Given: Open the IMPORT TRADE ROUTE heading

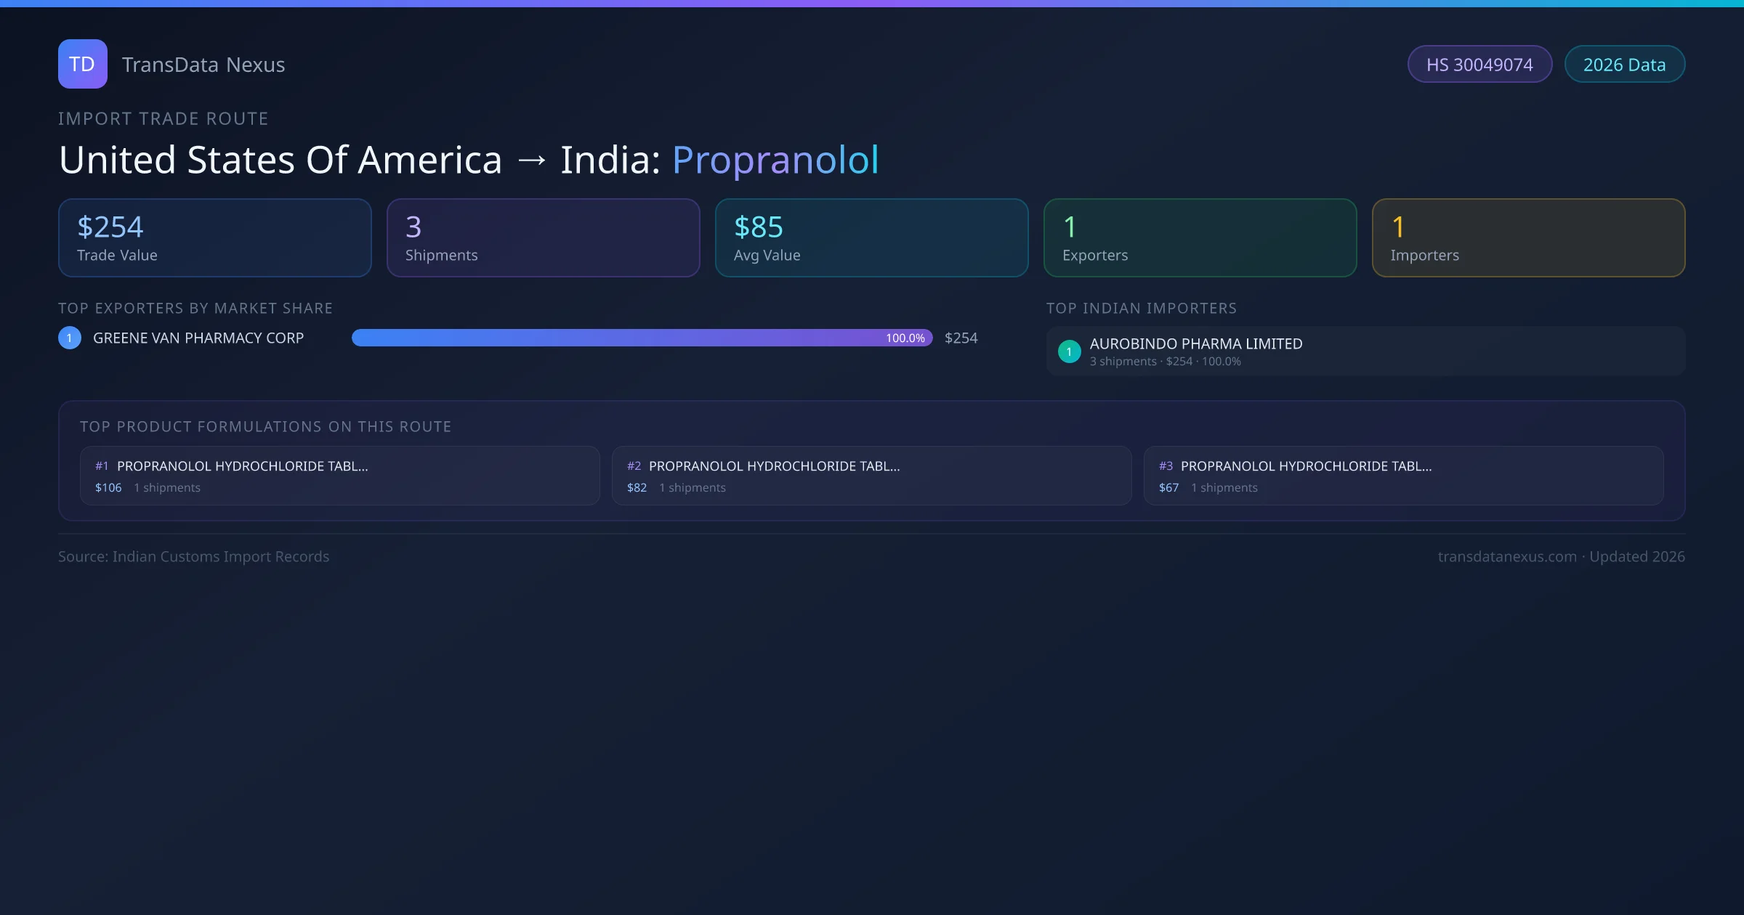Looking at the screenshot, I should (x=163, y=118).
